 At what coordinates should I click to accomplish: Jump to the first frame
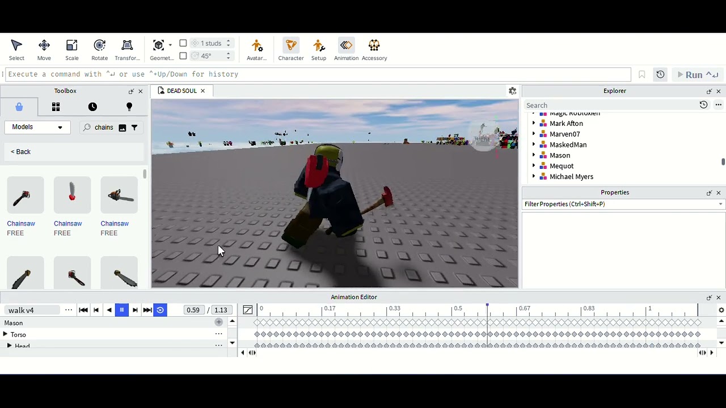tap(83, 310)
